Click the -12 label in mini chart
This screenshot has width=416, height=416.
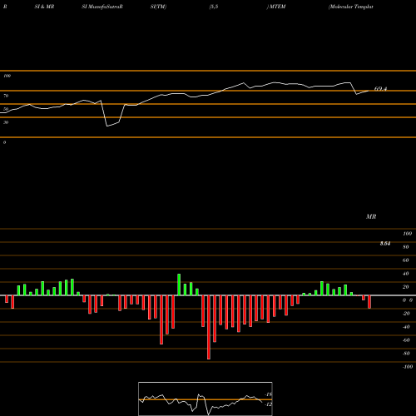[269, 404]
